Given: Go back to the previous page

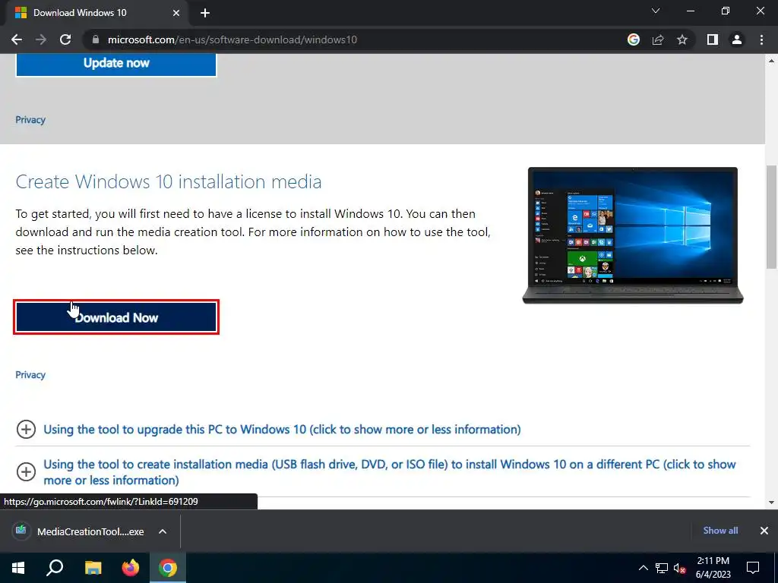Looking at the screenshot, I should [17, 39].
